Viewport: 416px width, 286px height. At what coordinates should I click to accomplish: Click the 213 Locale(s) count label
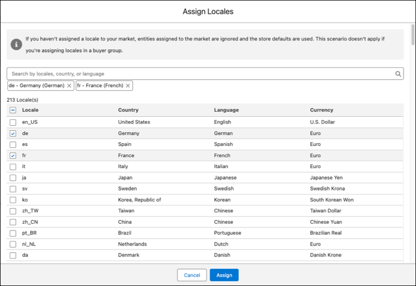[22, 100]
